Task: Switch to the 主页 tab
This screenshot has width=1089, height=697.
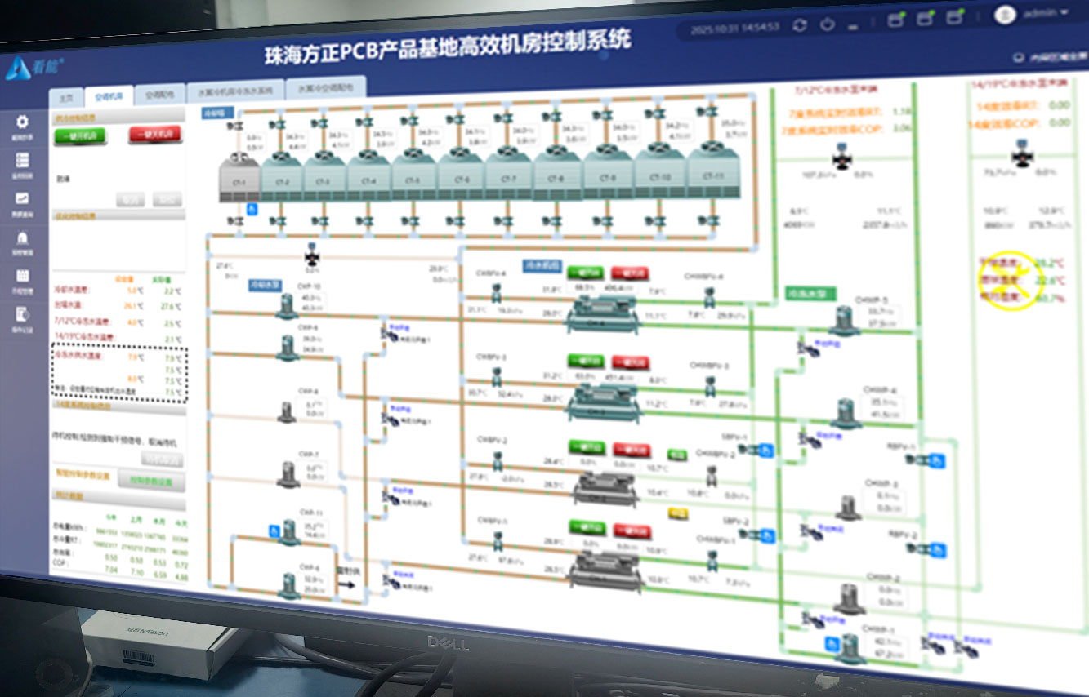Action: 67,97
